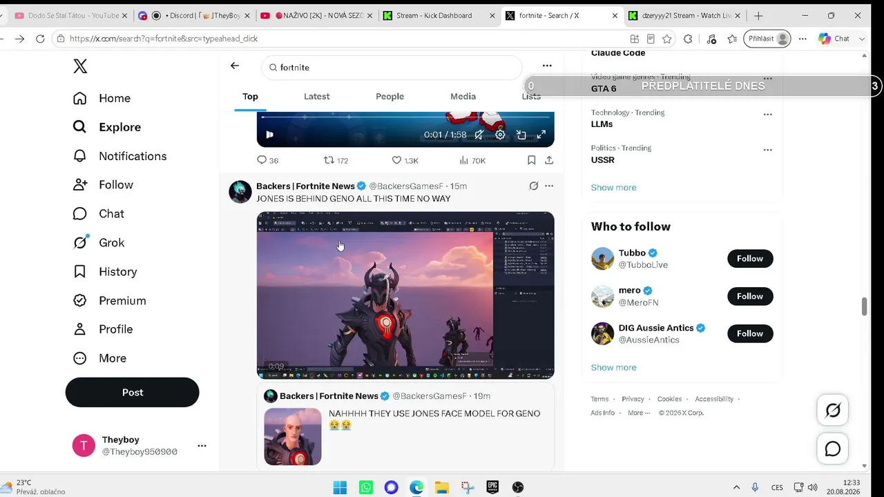Image resolution: width=884 pixels, height=497 pixels.
Task: Open the search options three-dot menu
Action: (x=547, y=66)
